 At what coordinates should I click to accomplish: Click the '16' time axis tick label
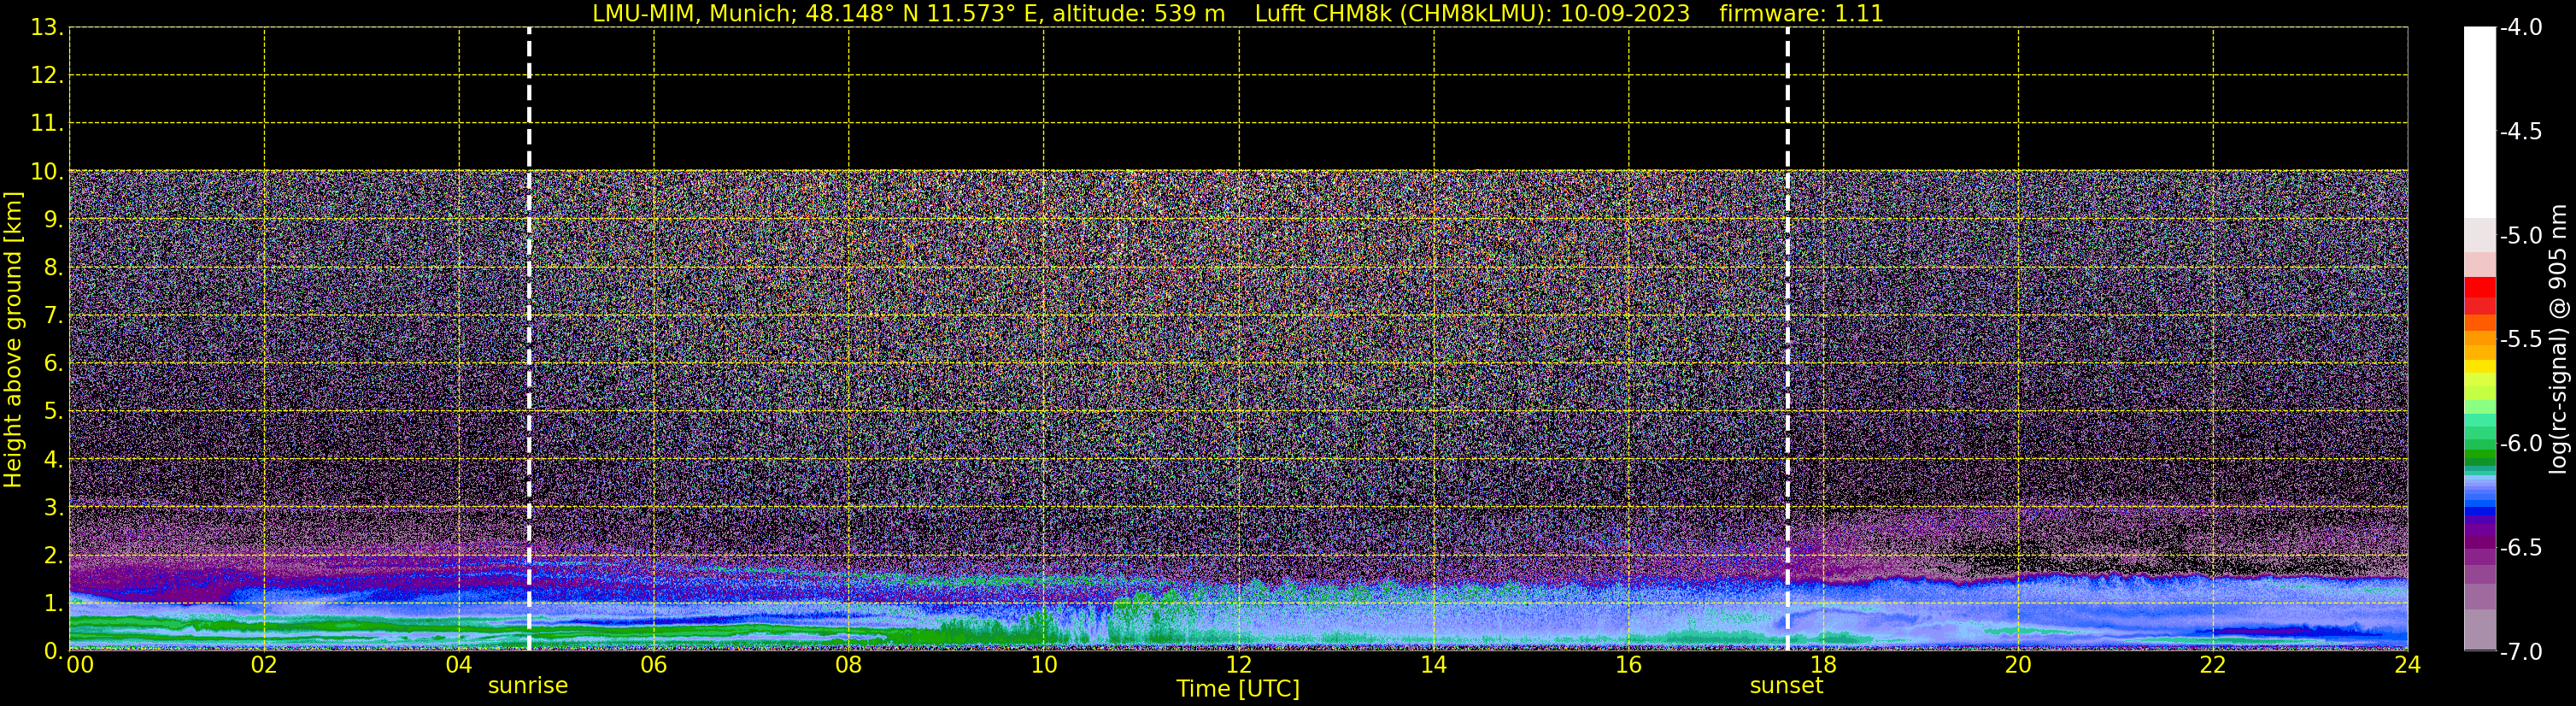point(1629,665)
